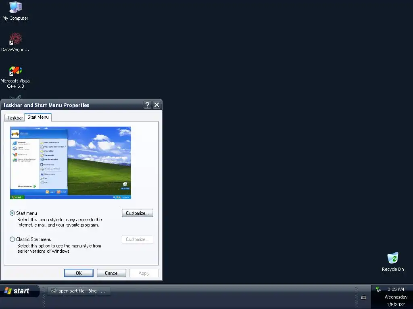Click the keyboard icon in the taskbar

363,298
